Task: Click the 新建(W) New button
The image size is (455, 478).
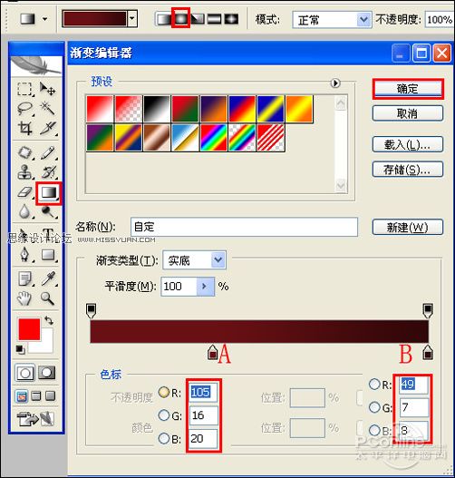Action: 408,227
